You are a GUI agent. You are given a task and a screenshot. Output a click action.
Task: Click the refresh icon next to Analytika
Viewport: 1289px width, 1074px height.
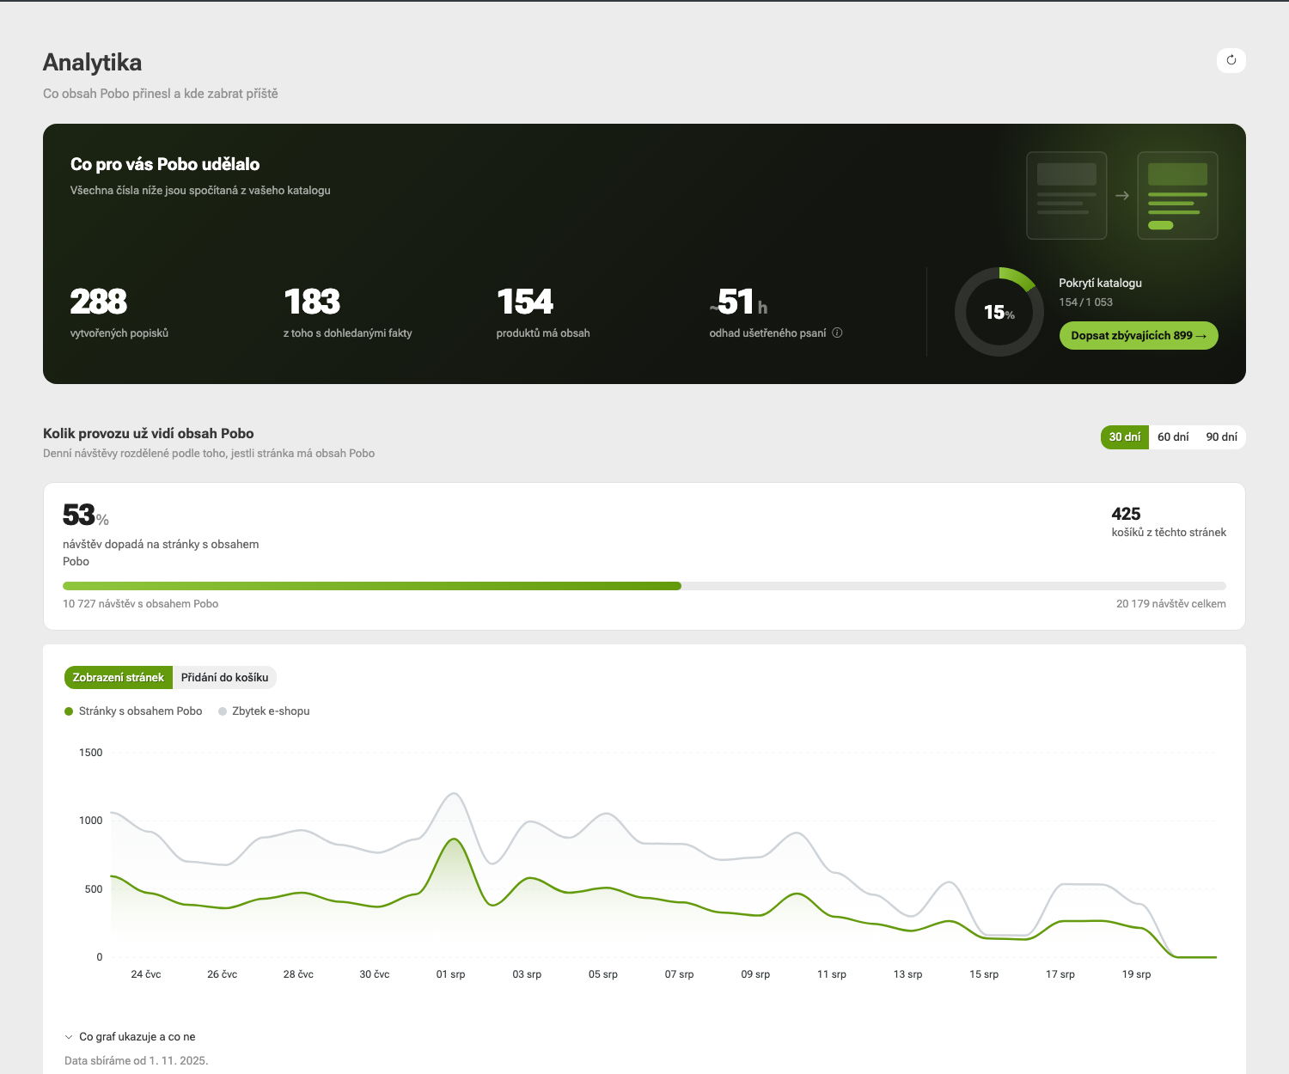point(1231,60)
